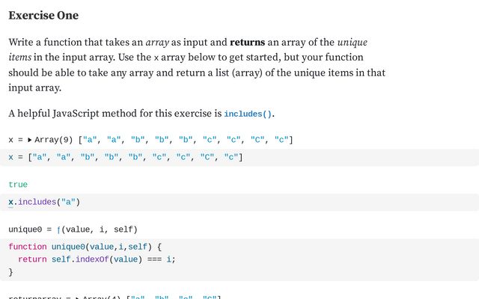479x299 pixels.
Task: Expand the partially visible returnarray Array(4) output
Action: tap(78, 298)
